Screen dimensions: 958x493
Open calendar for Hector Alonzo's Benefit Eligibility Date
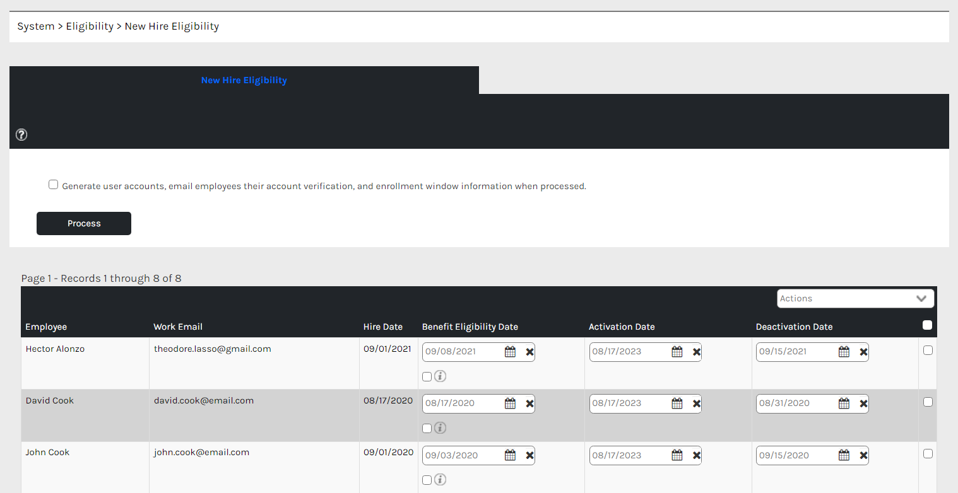coord(510,352)
